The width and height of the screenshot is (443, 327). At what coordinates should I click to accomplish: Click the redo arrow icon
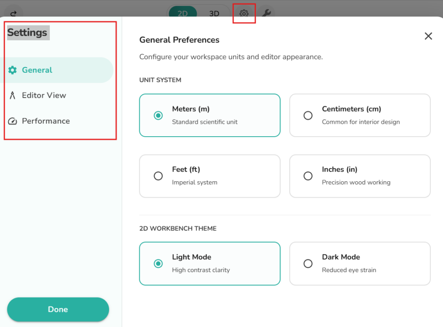14,13
